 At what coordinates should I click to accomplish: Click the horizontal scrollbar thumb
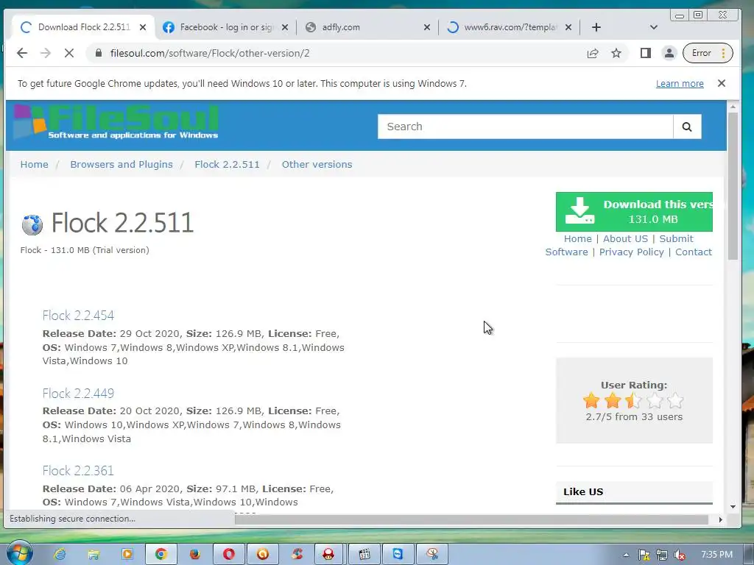click(x=471, y=519)
